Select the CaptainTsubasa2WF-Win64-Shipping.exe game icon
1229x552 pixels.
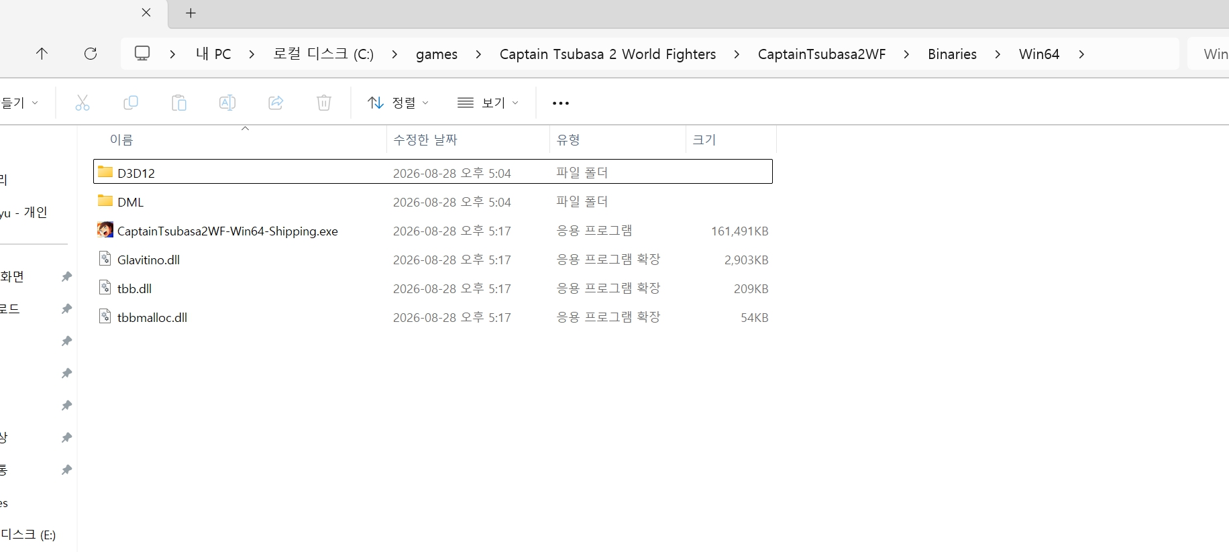[x=105, y=230]
